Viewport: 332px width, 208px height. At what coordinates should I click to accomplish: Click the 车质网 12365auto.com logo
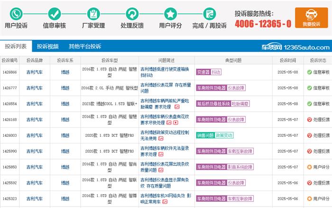point(295,47)
